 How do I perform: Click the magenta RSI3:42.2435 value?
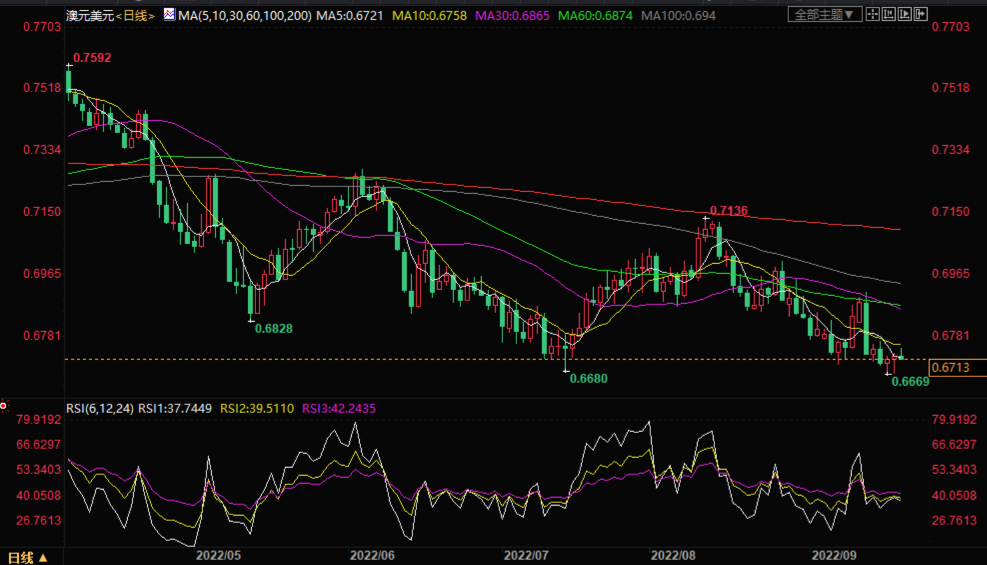[339, 408]
